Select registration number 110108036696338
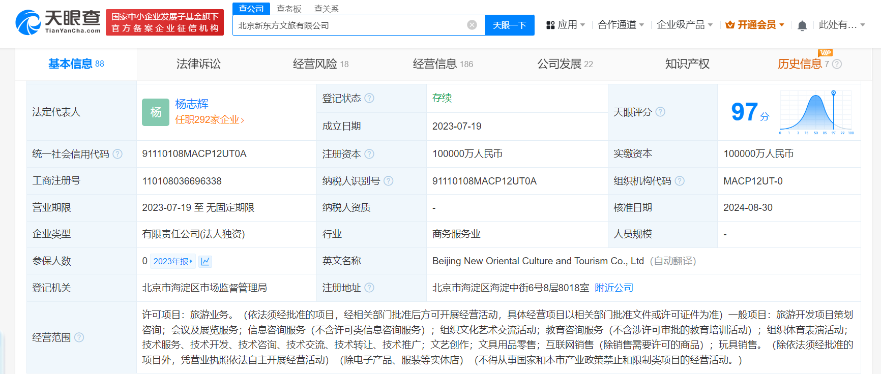881x374 pixels. click(182, 181)
